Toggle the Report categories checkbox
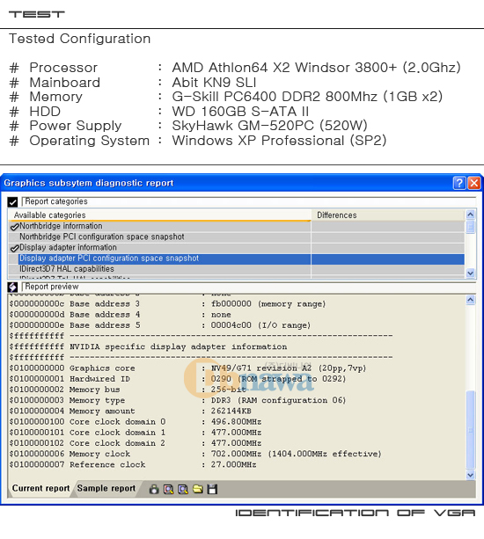 [x=12, y=201]
